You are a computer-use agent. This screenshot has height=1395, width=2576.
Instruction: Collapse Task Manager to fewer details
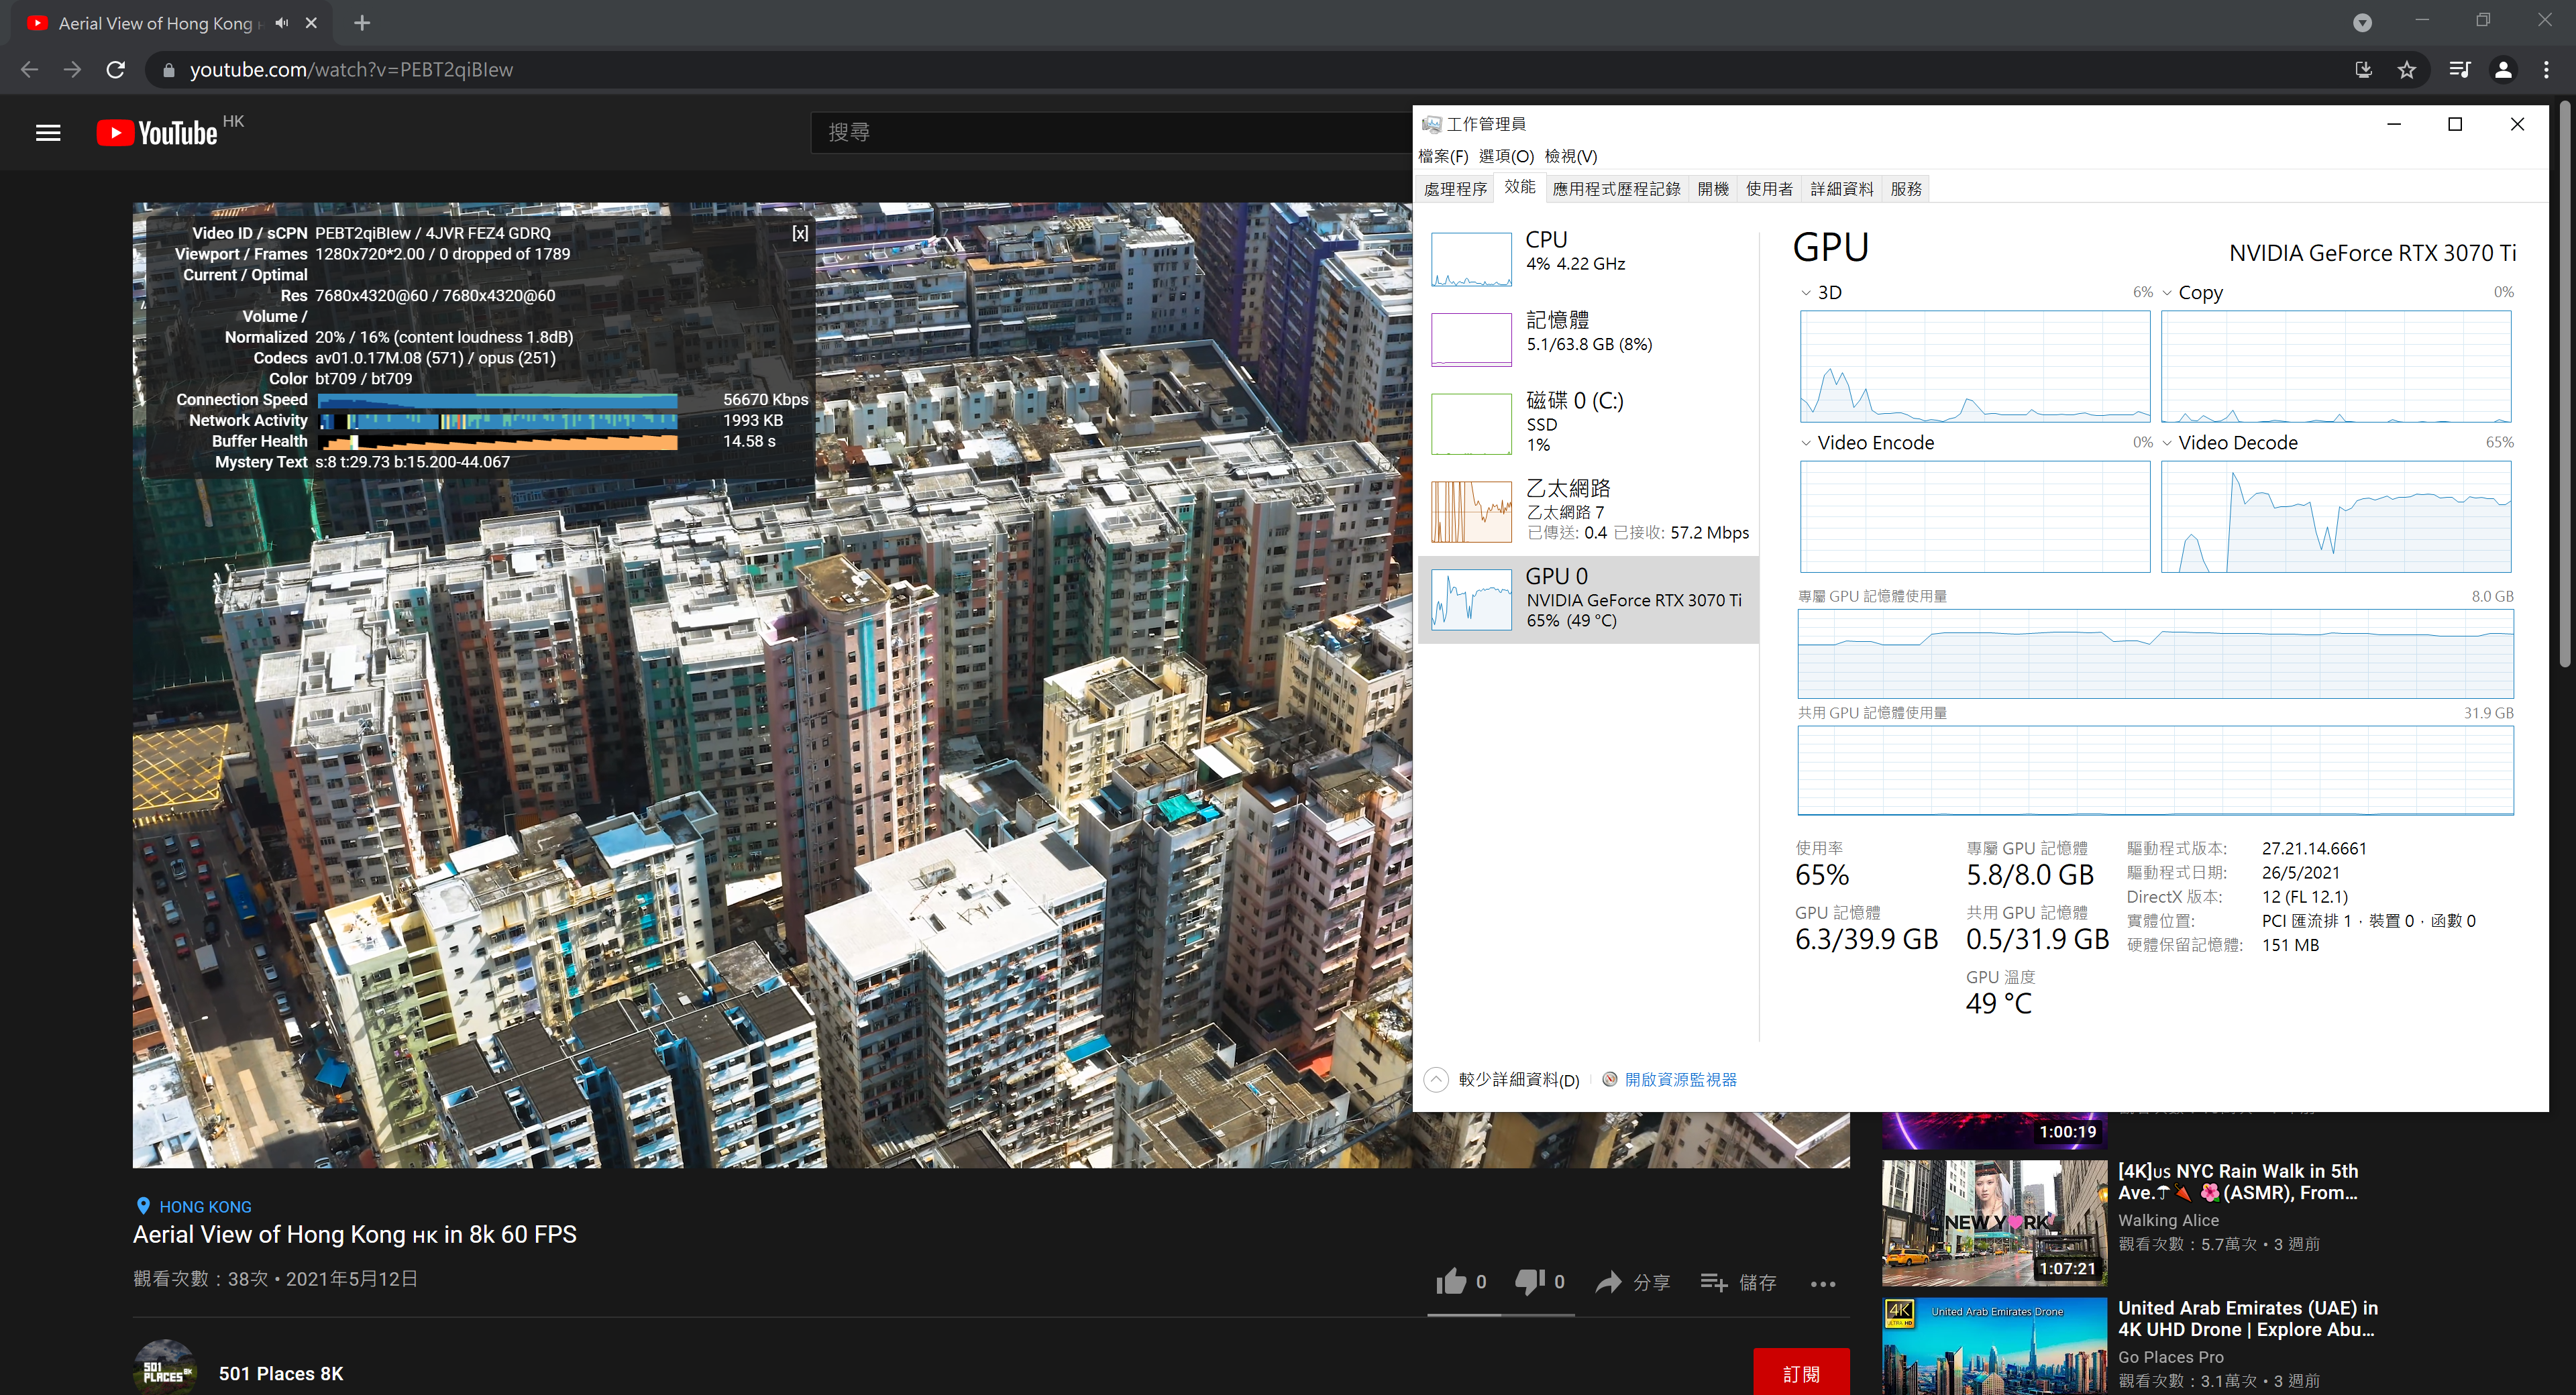pyautogui.click(x=1503, y=1080)
